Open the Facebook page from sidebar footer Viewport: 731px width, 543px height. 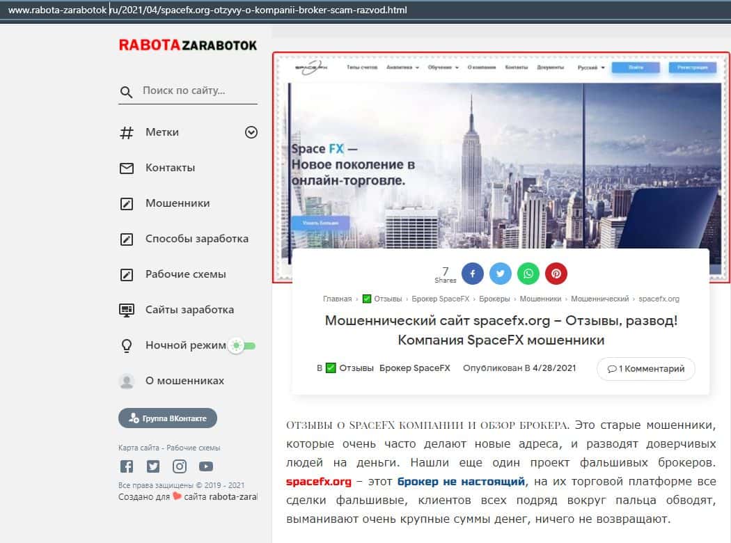pyautogui.click(x=126, y=466)
